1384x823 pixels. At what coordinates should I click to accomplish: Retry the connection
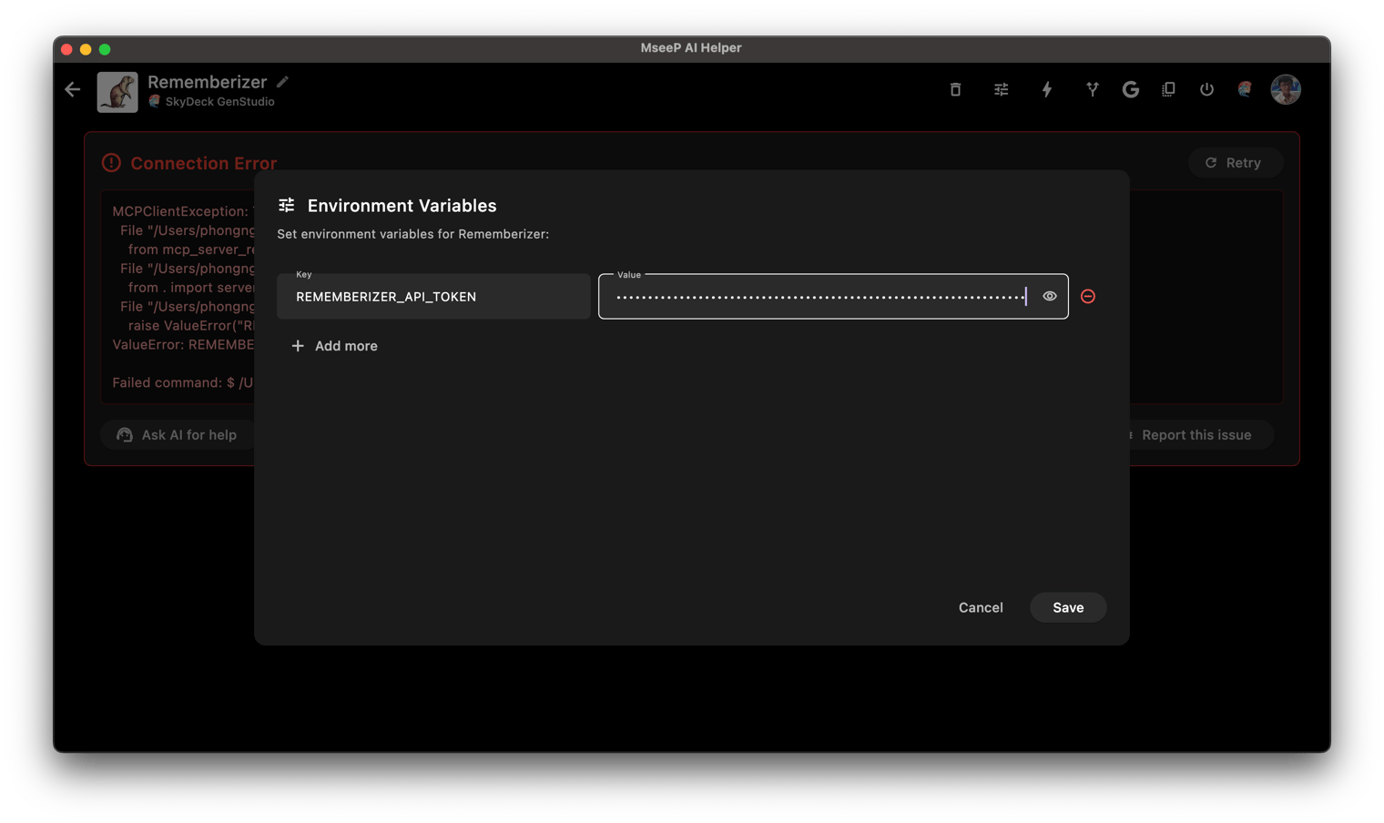[x=1235, y=163]
